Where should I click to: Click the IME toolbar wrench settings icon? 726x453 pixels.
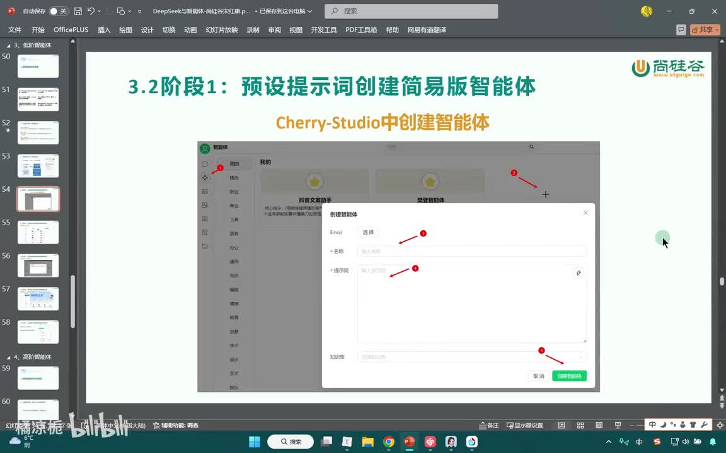click(704, 424)
